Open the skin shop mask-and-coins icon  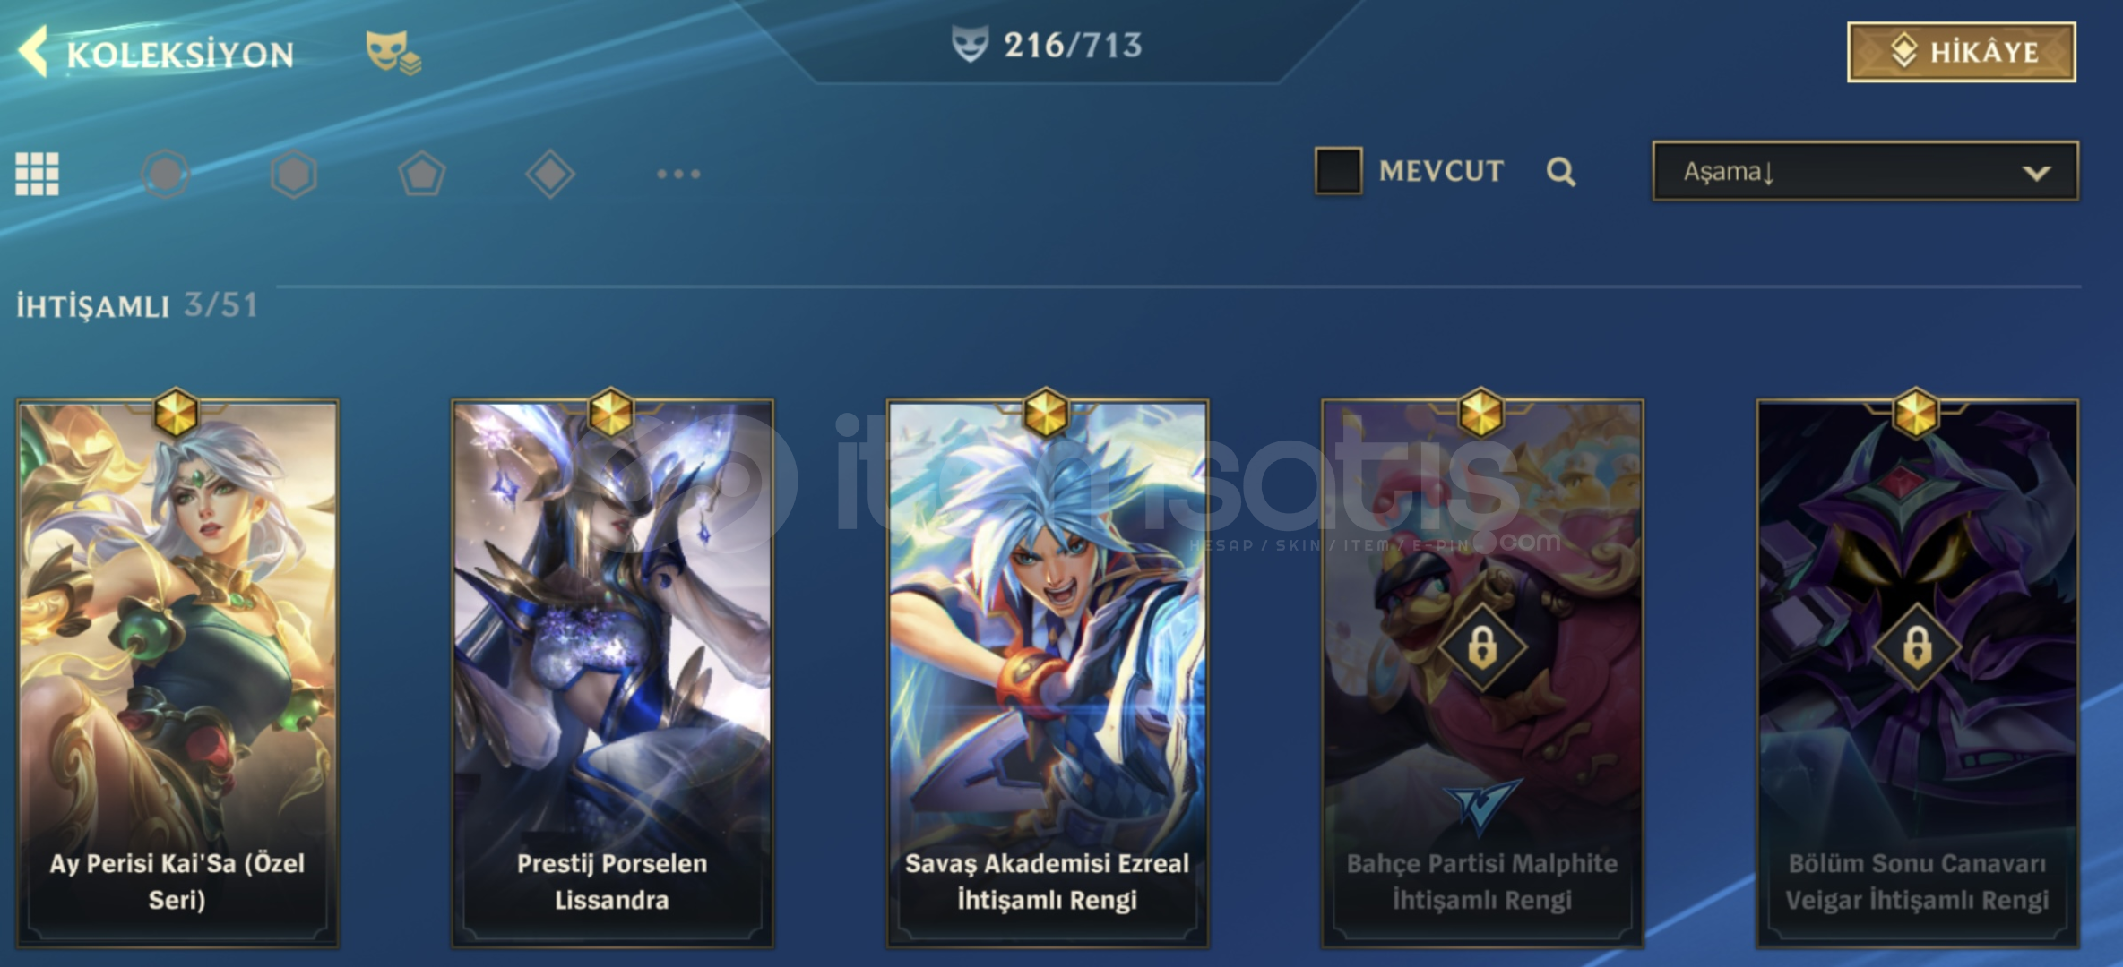click(x=393, y=52)
